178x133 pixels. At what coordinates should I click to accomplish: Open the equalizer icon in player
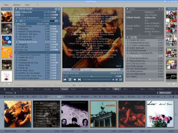(x=117, y=80)
